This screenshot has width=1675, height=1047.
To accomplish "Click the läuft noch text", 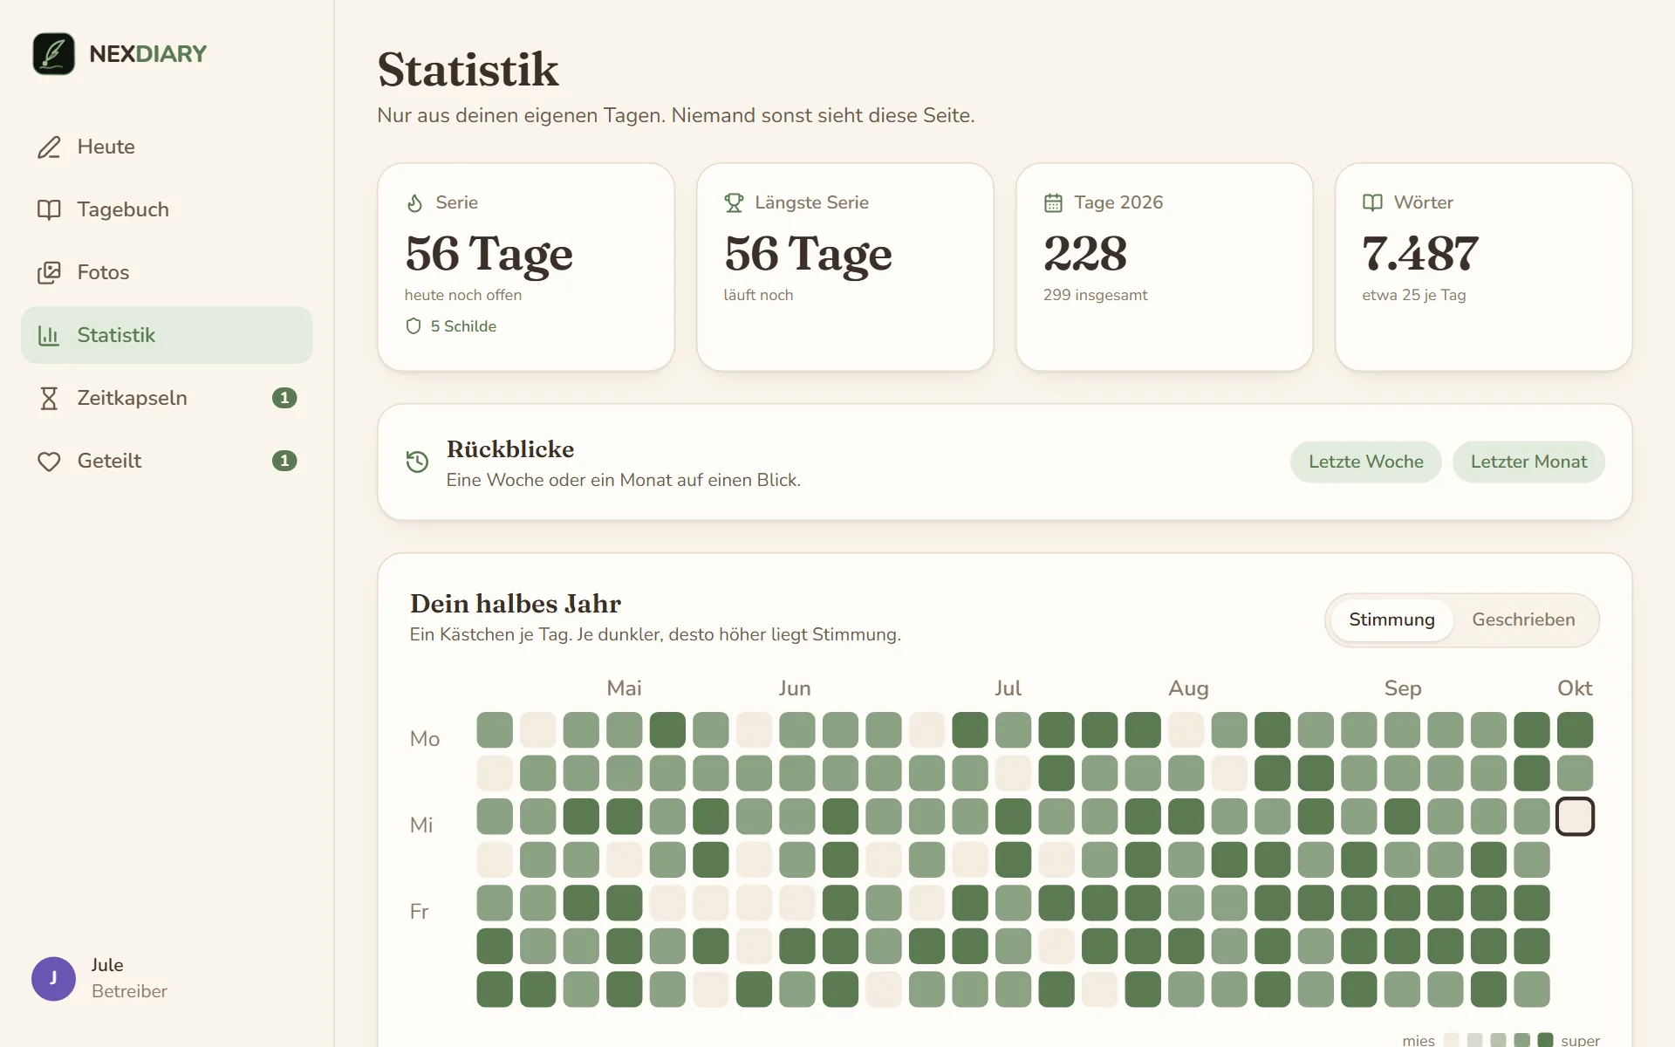I will pyautogui.click(x=758, y=295).
